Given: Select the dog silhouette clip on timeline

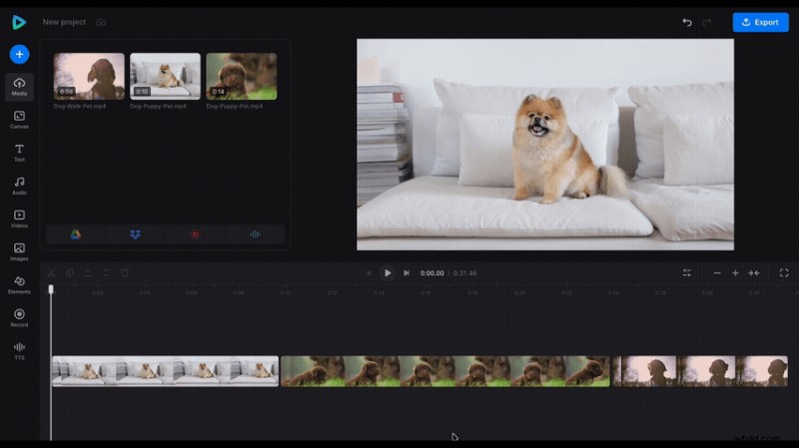Looking at the screenshot, I should pyautogui.click(x=700, y=371).
